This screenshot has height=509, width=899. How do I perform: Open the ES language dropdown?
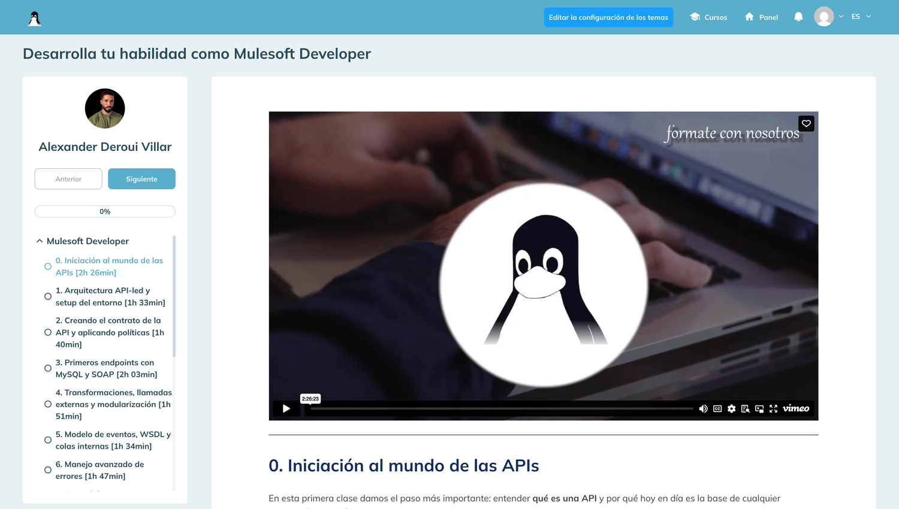pyautogui.click(x=861, y=17)
